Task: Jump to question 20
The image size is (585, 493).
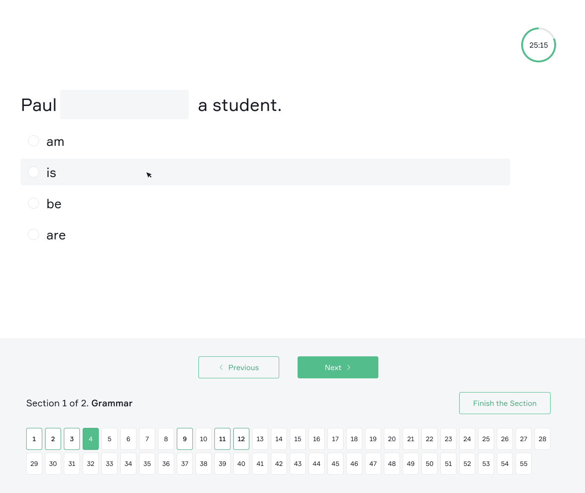Action: [392, 439]
